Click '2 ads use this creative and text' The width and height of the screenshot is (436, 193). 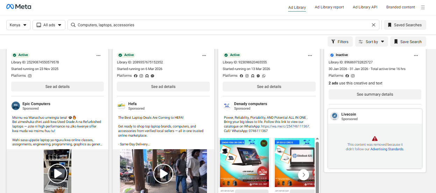356,83
